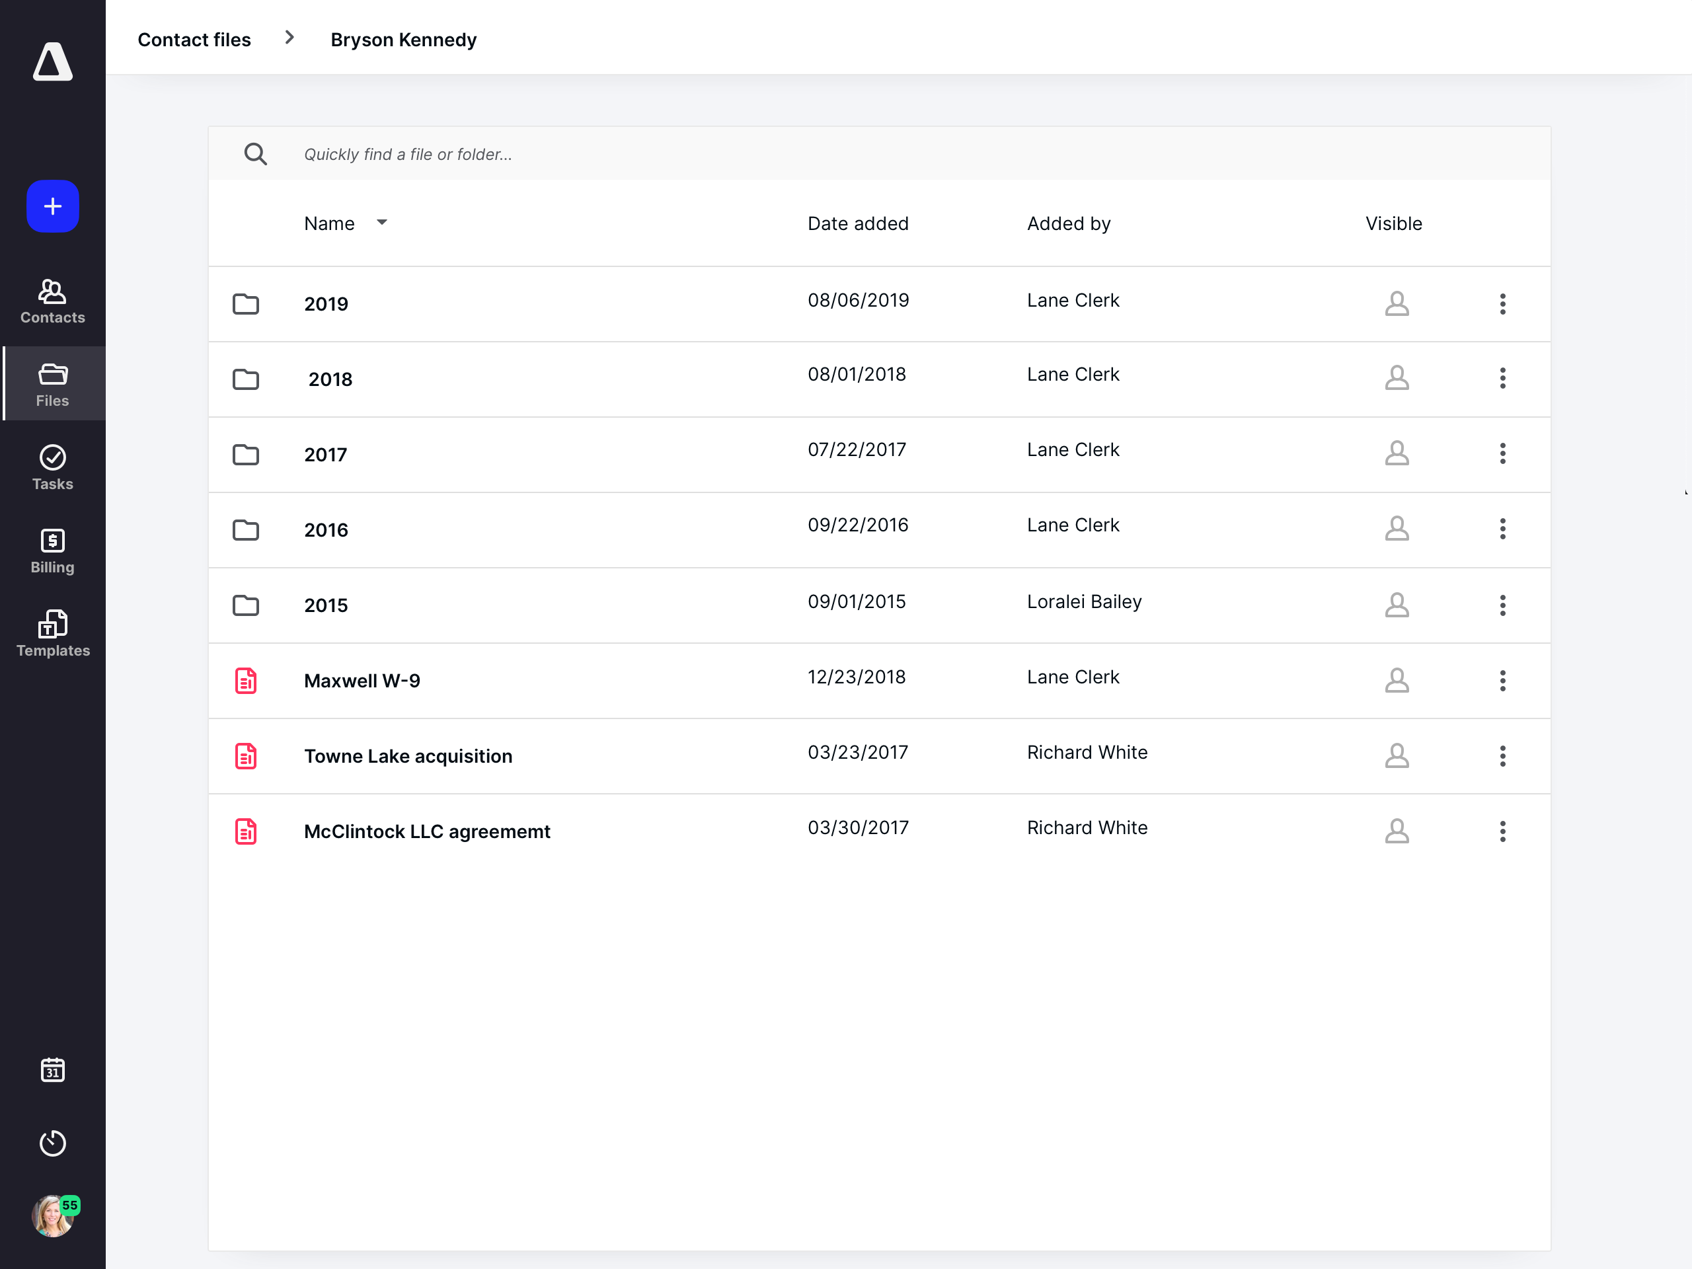Viewport: 1692px width, 1269px height.
Task: Click the blue plus add button
Action: click(x=53, y=206)
